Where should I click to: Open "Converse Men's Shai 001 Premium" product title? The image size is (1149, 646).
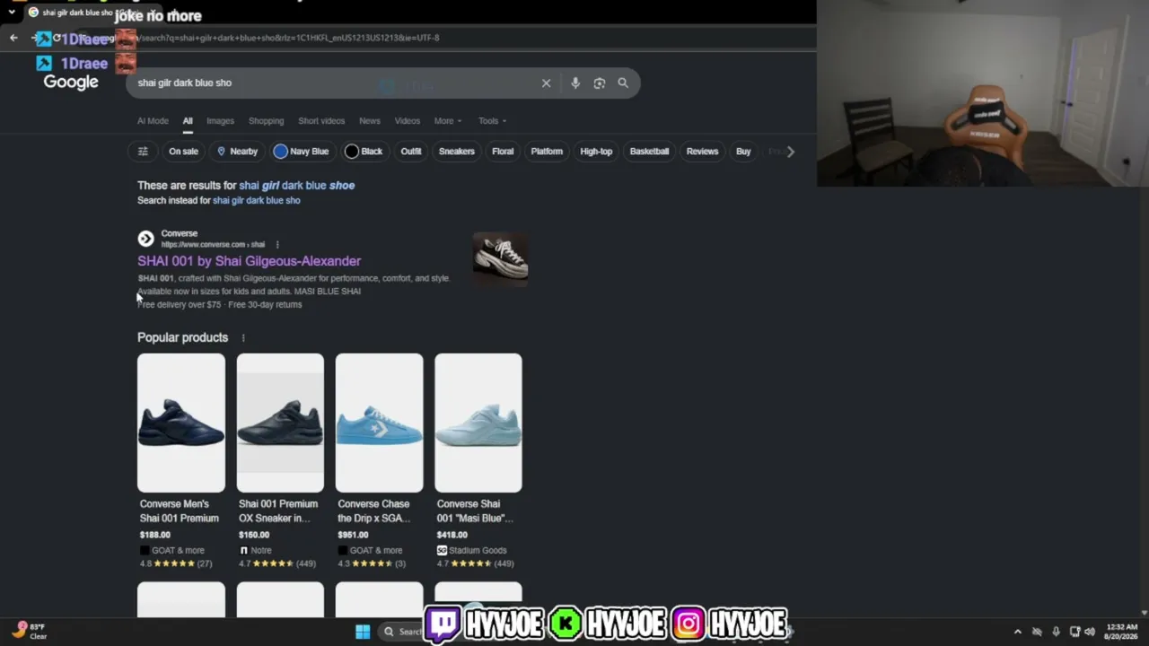coord(180,511)
